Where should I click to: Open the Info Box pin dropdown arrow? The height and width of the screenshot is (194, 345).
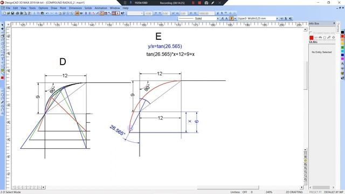pyautogui.click(x=334, y=23)
